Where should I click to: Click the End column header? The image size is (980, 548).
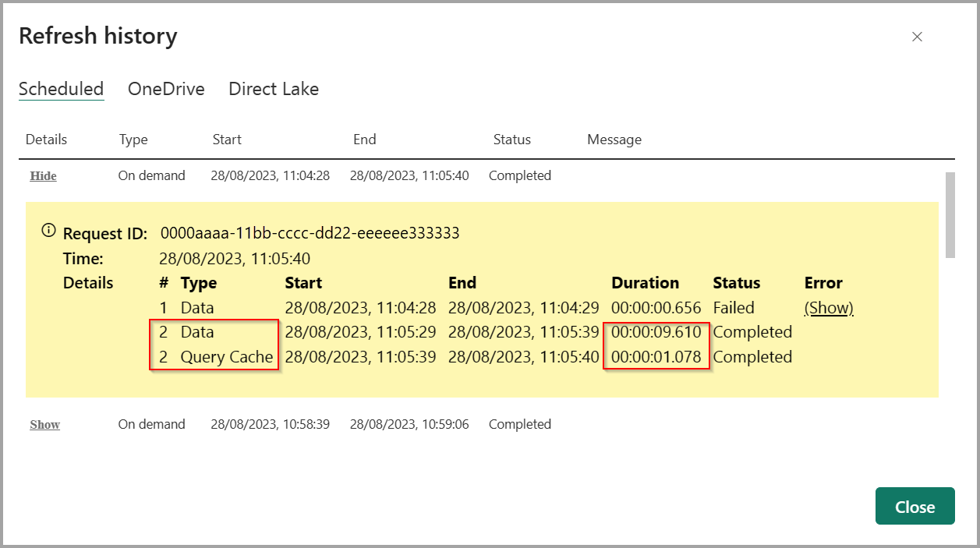pos(364,139)
